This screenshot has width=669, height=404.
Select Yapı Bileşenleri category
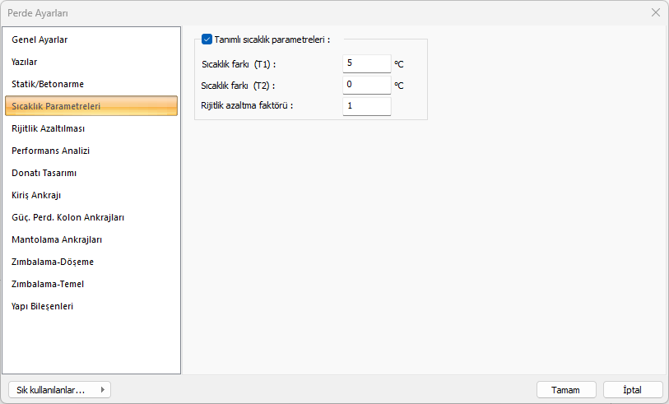click(x=43, y=306)
